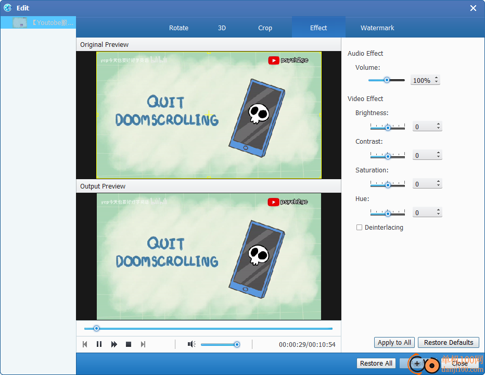485x375 pixels.
Task: Increase Brightness with the up arrow
Action: click(x=438, y=124)
